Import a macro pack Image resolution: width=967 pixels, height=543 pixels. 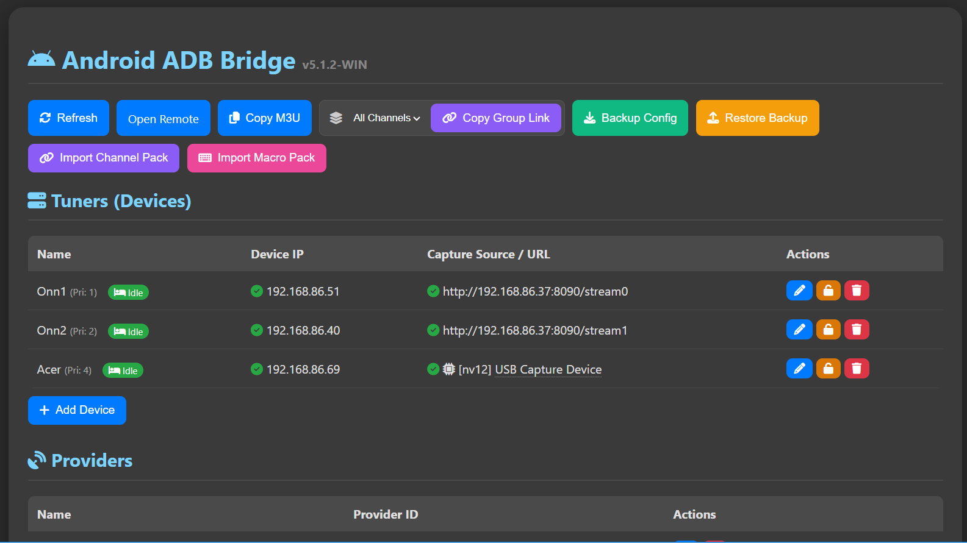[x=257, y=158]
